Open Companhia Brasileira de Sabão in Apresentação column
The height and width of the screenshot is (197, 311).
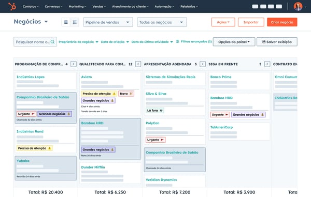coord(172,153)
